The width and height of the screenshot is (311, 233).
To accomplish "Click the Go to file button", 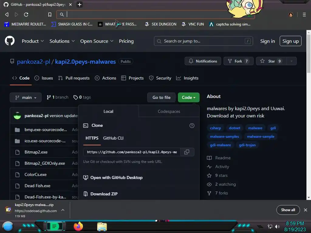I will 162,97.
